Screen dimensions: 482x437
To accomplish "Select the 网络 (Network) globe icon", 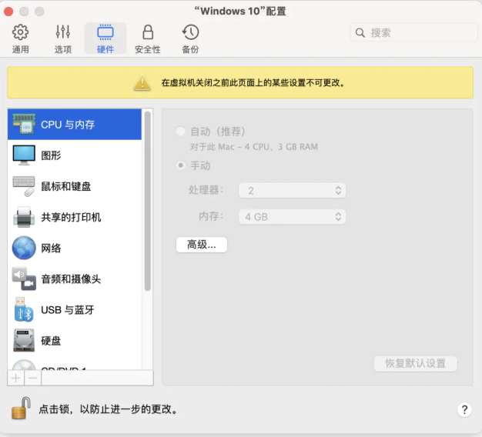I will pos(24,249).
